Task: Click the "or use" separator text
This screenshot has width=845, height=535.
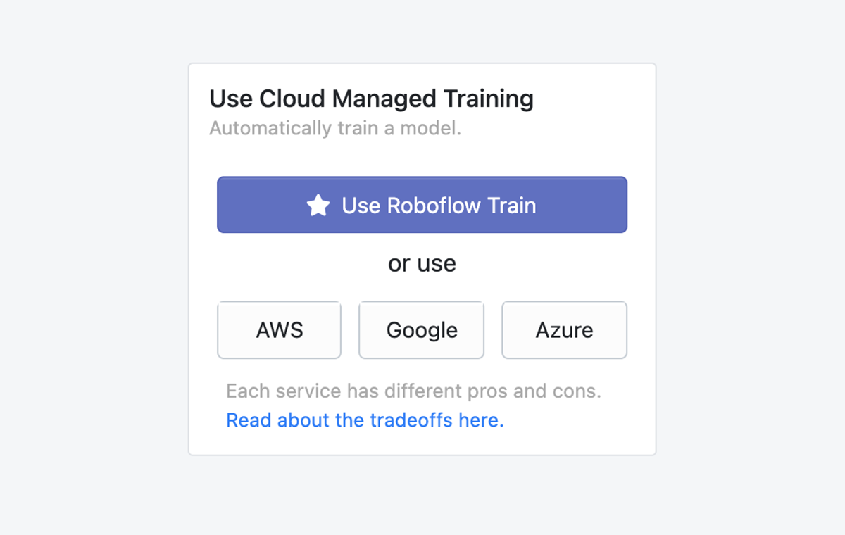Action: click(422, 263)
